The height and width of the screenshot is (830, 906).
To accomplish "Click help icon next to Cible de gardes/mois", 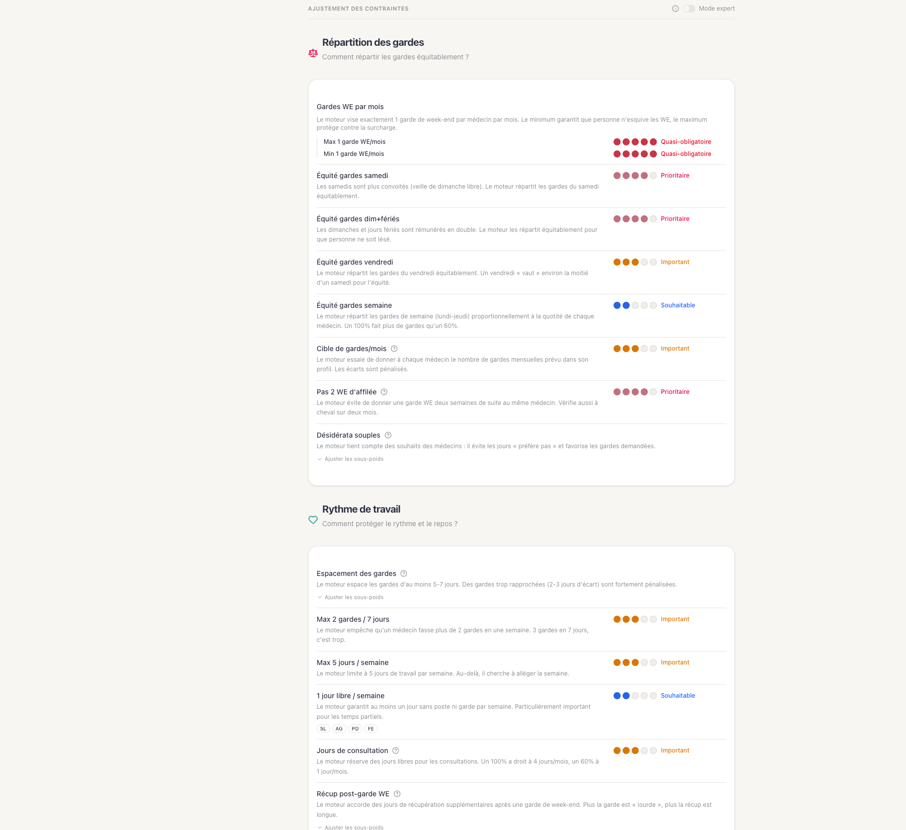I will 394,349.
